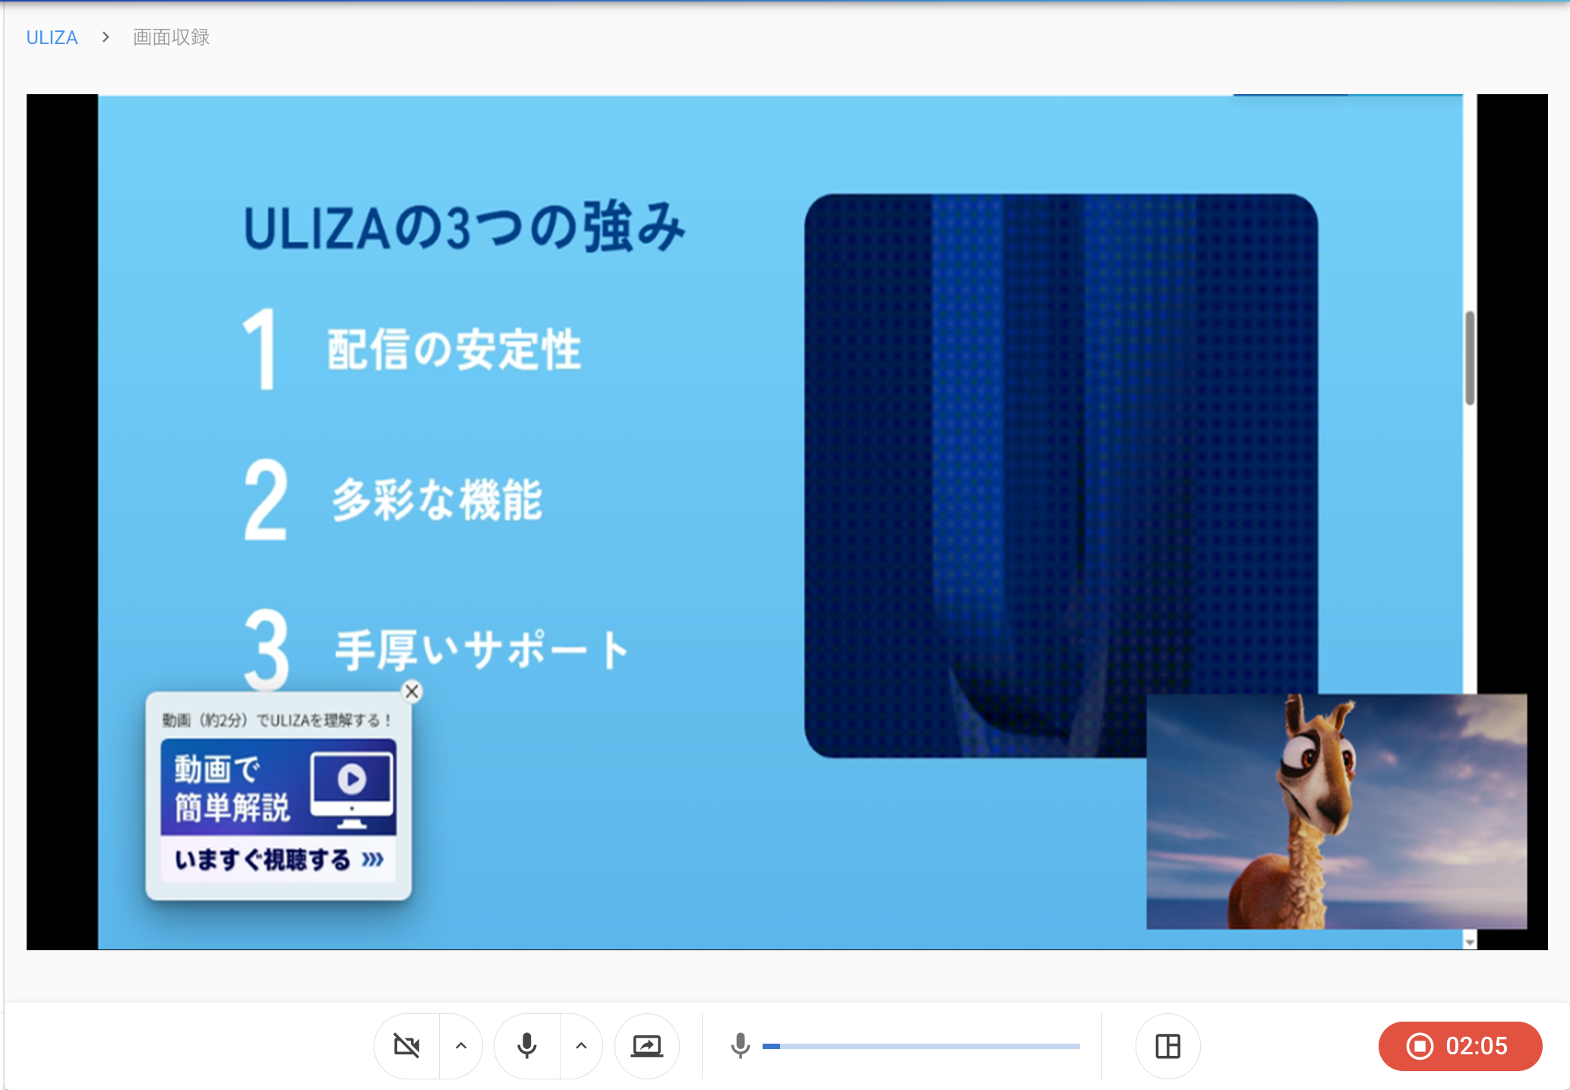Click the captured page's vertical scrollbar
Viewport: 1570px width, 1090px height.
(1470, 358)
